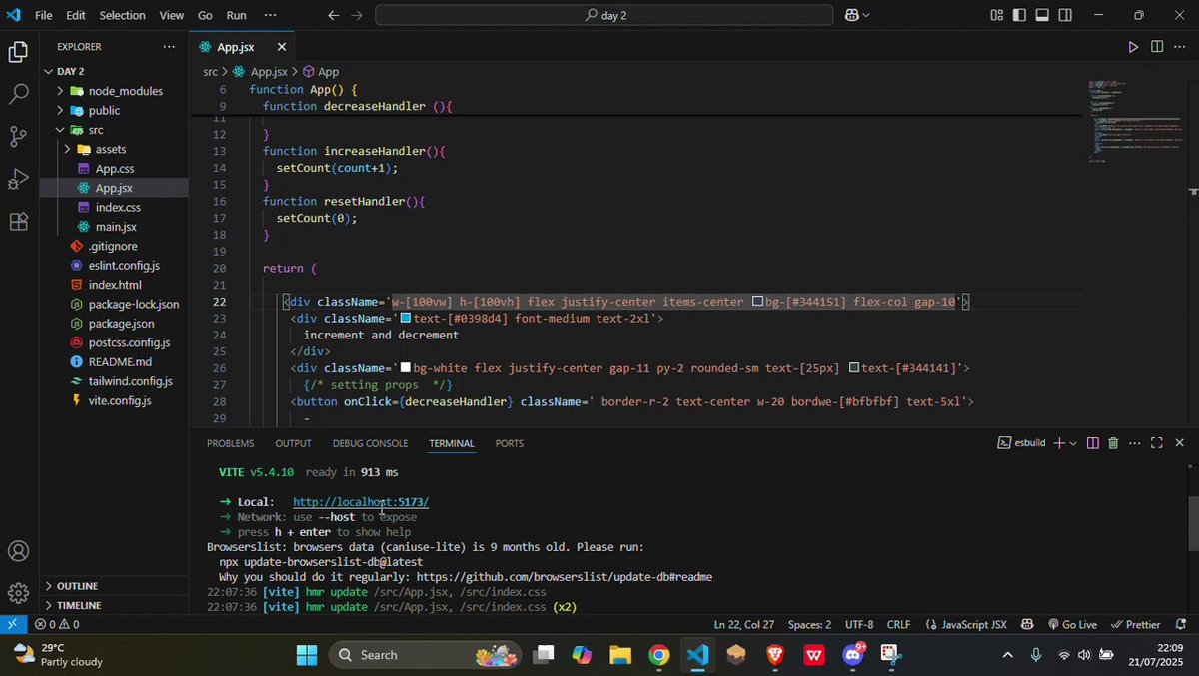Open the Run and Debug view
The width and height of the screenshot is (1199, 676).
click(x=18, y=179)
